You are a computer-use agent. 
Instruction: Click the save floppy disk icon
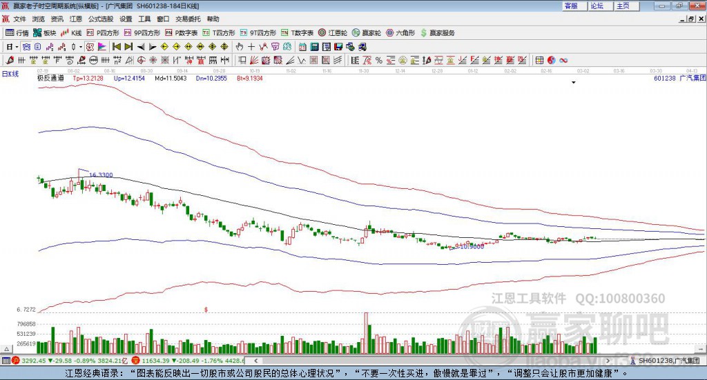tap(338, 47)
